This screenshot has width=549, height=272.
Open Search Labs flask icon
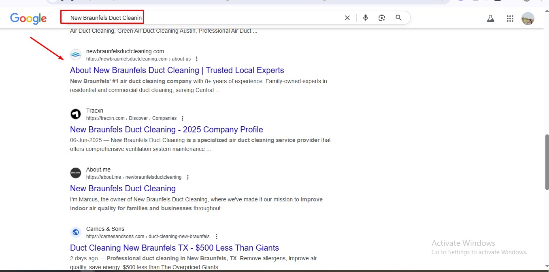tap(491, 19)
